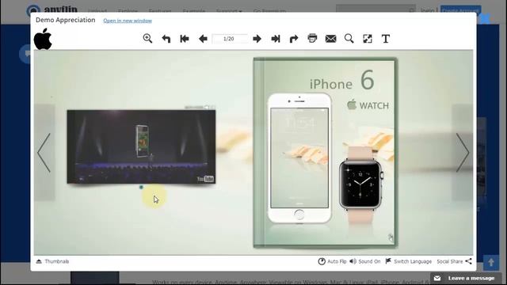507x285 pixels.
Task: Jump to the last page icon
Action: 276,39
